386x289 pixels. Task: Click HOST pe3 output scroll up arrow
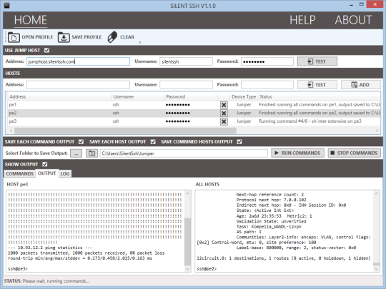[x=187, y=193]
